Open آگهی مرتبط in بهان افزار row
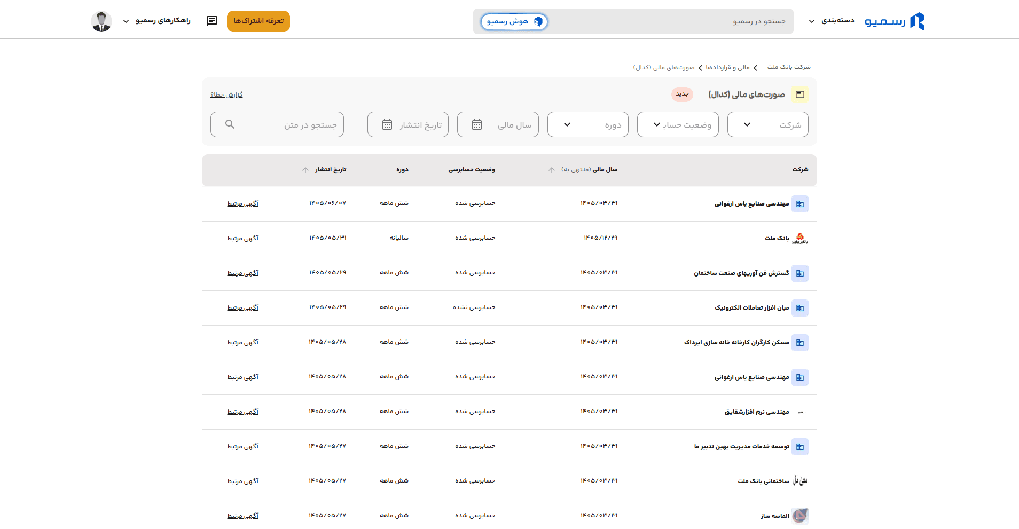The height and width of the screenshot is (529, 1019). point(242,308)
